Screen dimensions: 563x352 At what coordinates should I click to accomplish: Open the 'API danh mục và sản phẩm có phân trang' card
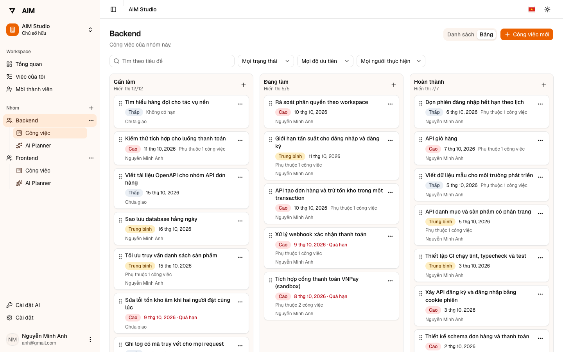482,225
